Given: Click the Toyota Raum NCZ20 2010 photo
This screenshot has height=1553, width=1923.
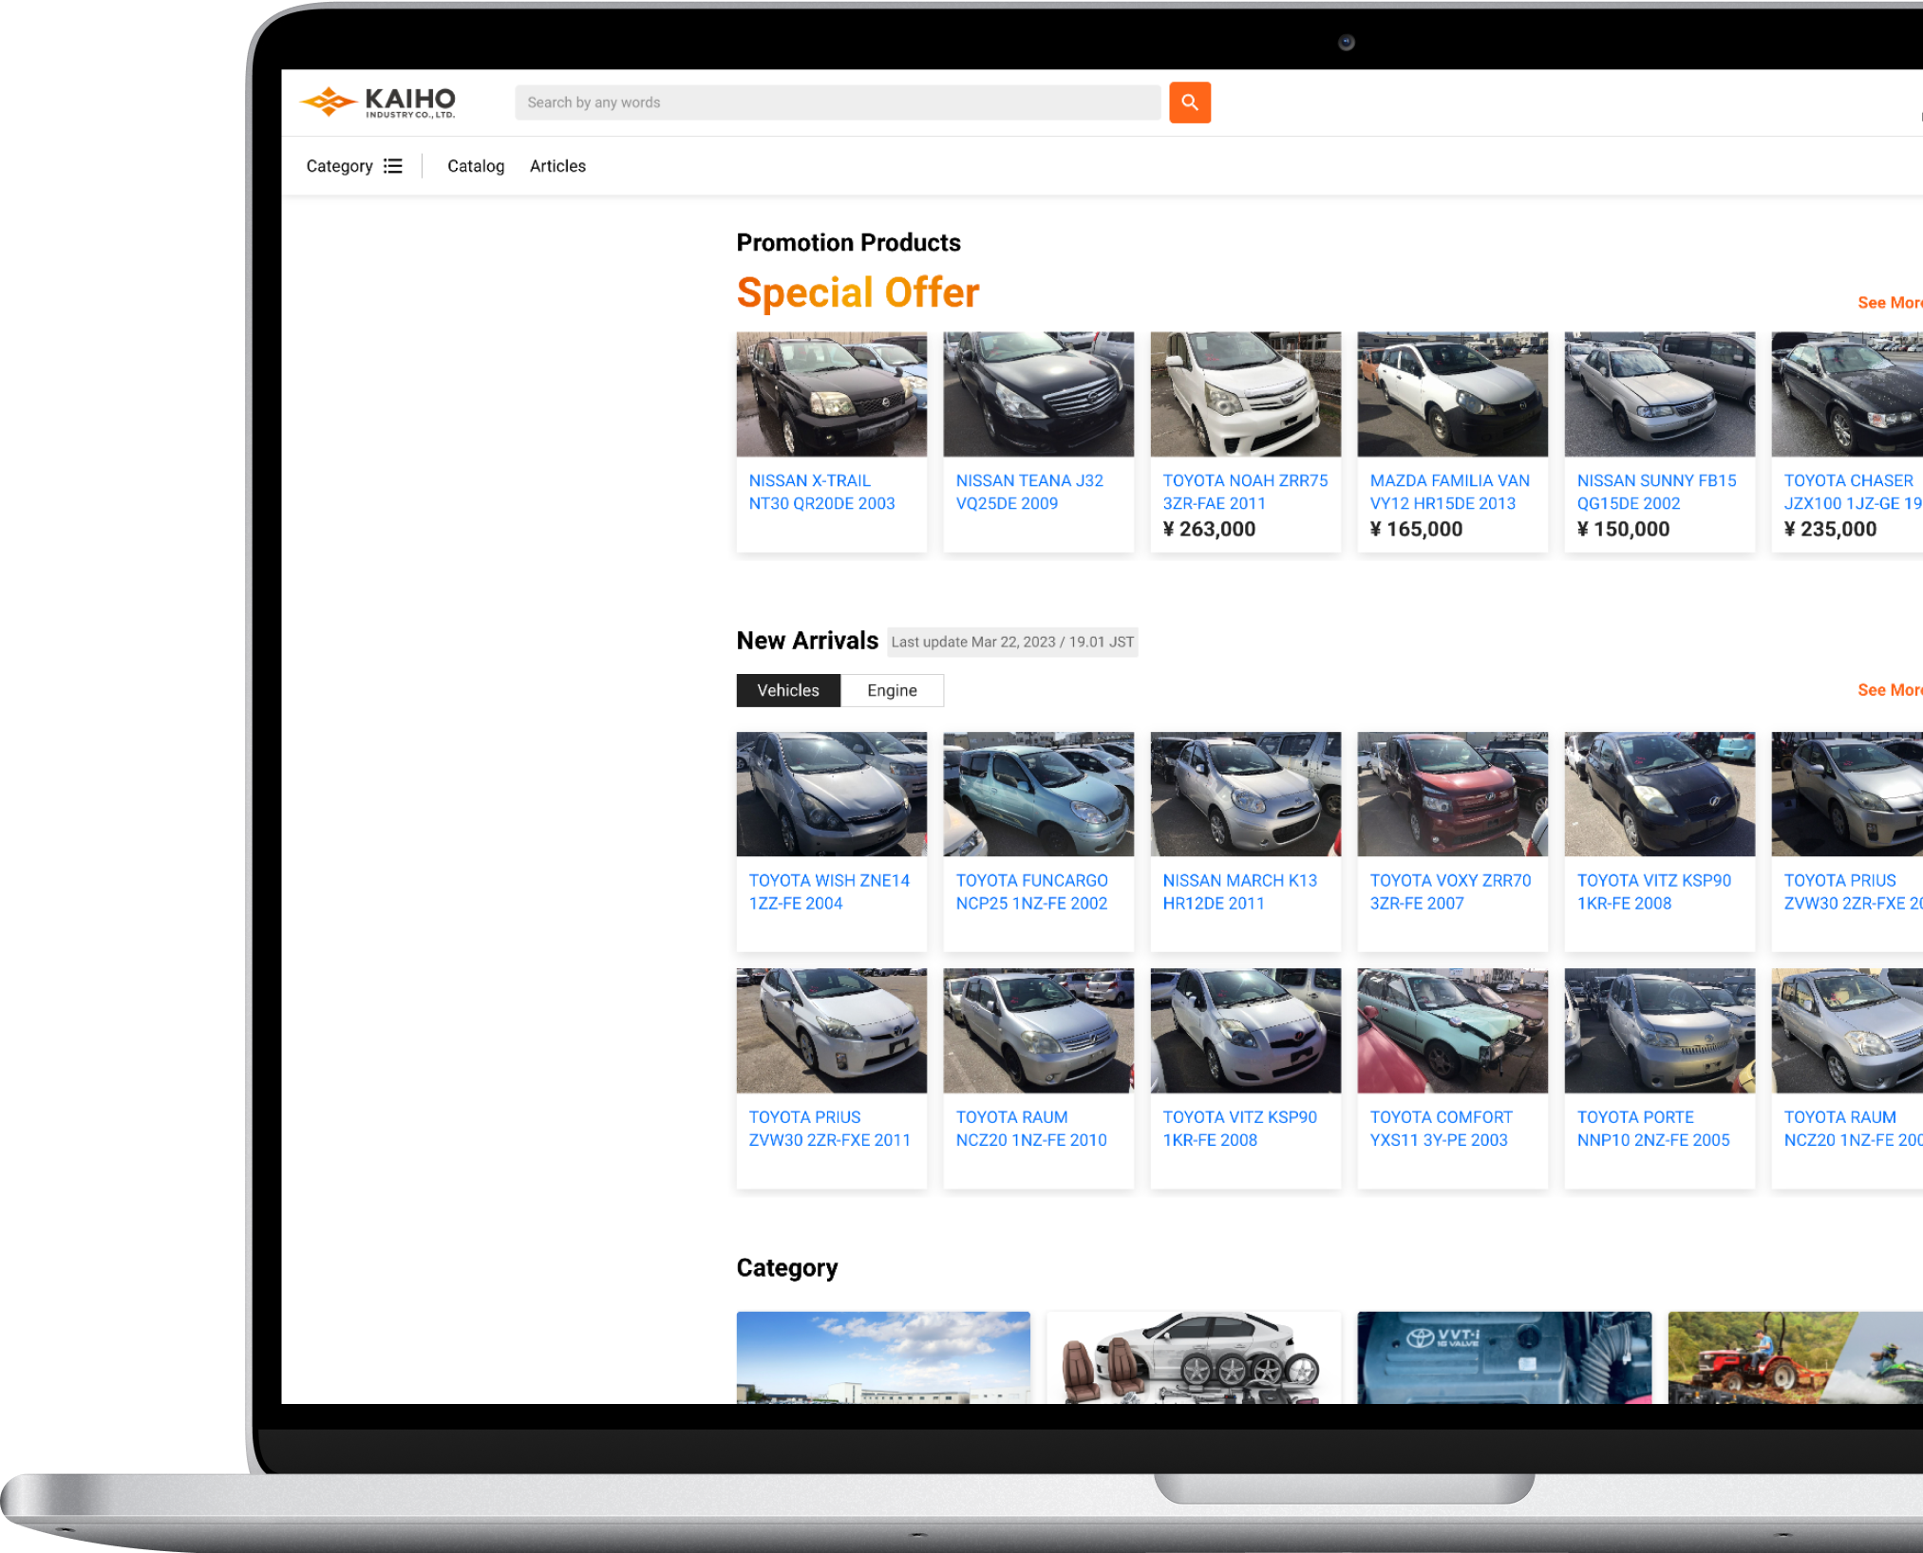Looking at the screenshot, I should point(1039,1031).
